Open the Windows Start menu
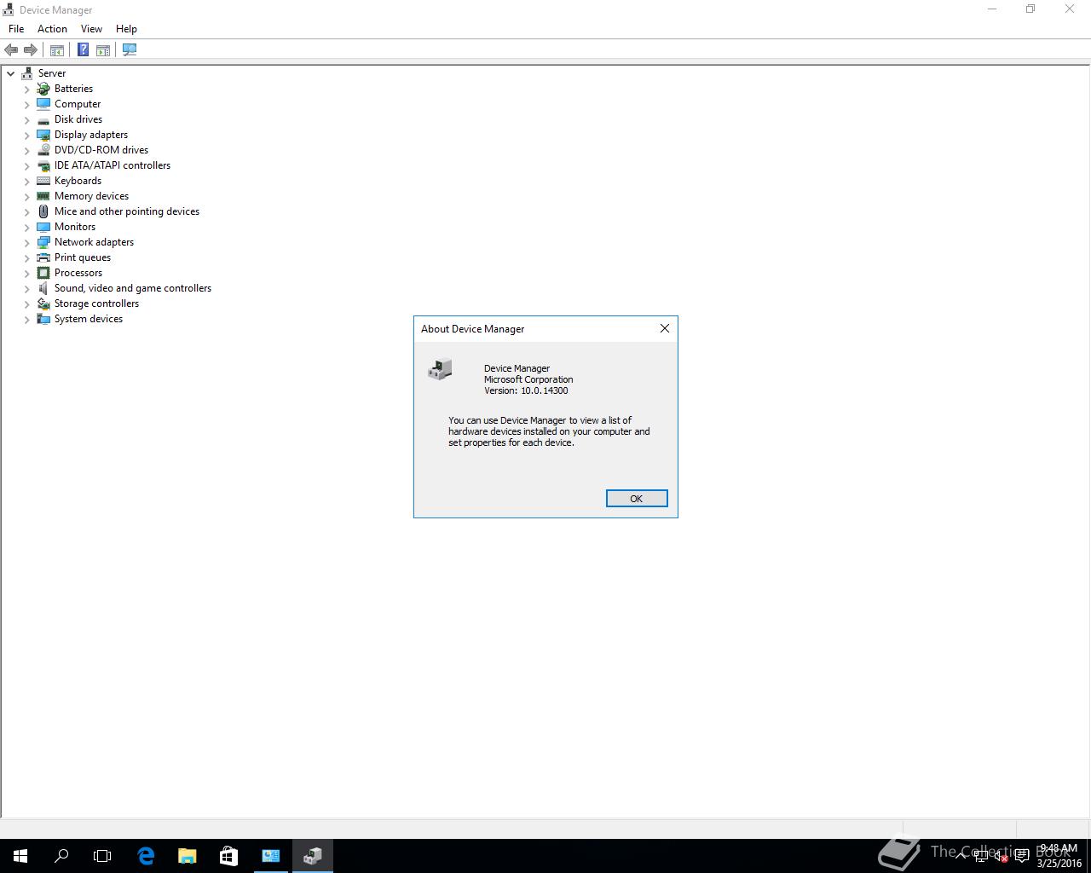Screen dimensions: 1091x873 tap(20, 856)
